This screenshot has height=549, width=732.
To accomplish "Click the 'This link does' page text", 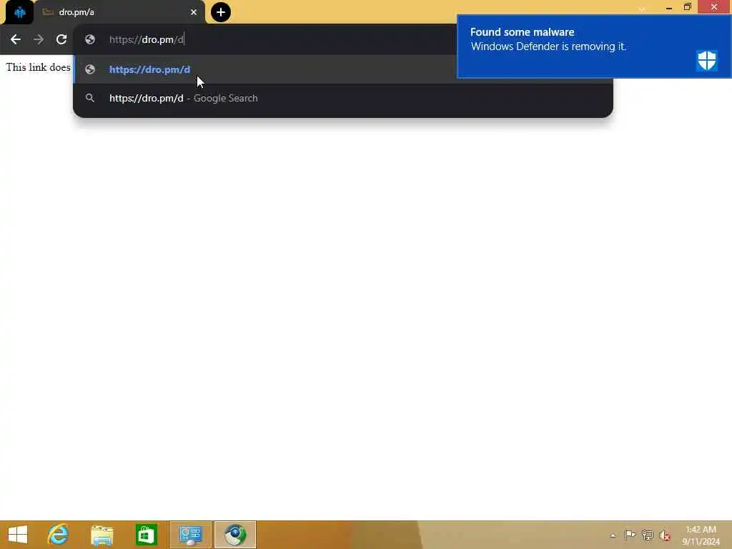I will [39, 67].
